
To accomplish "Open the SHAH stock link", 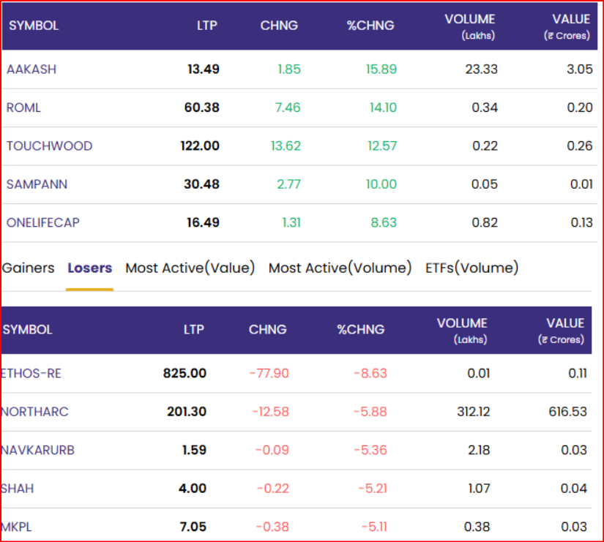I will [x=18, y=489].
